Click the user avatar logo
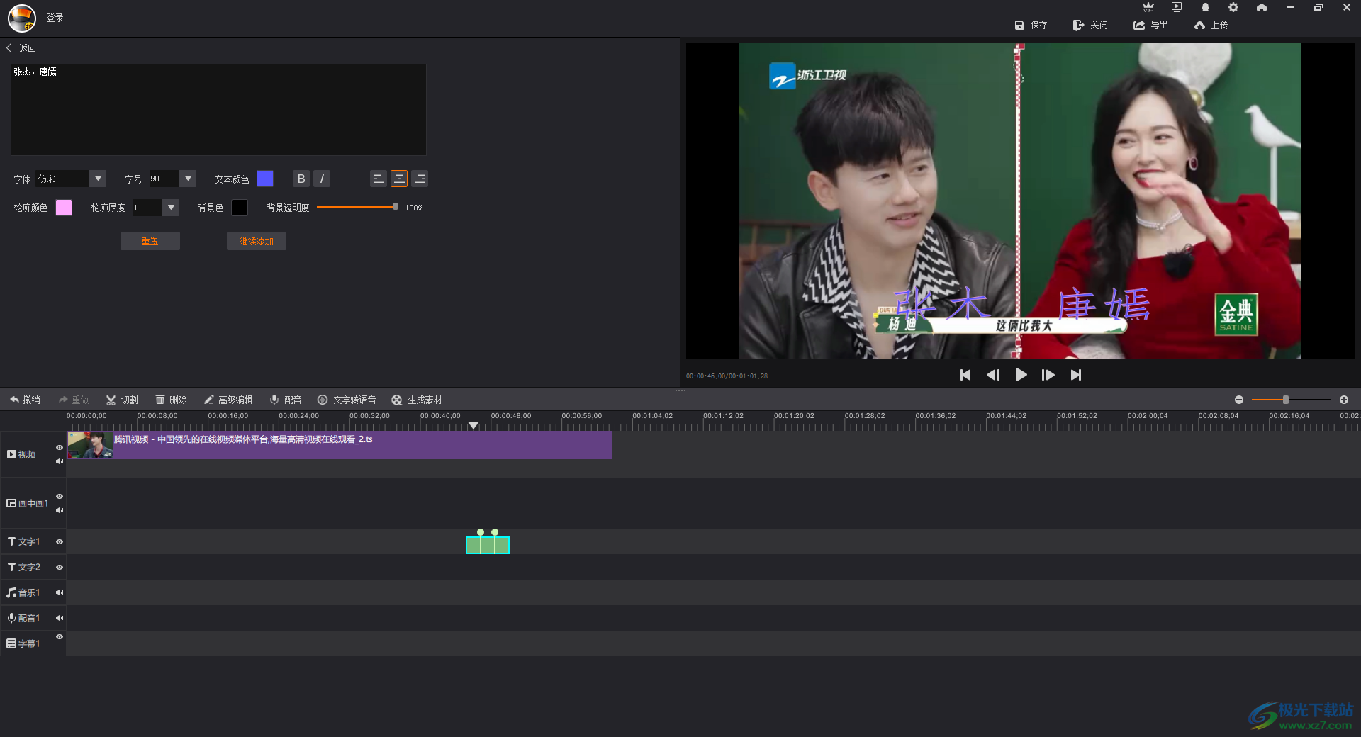The height and width of the screenshot is (737, 1361). tap(22, 18)
